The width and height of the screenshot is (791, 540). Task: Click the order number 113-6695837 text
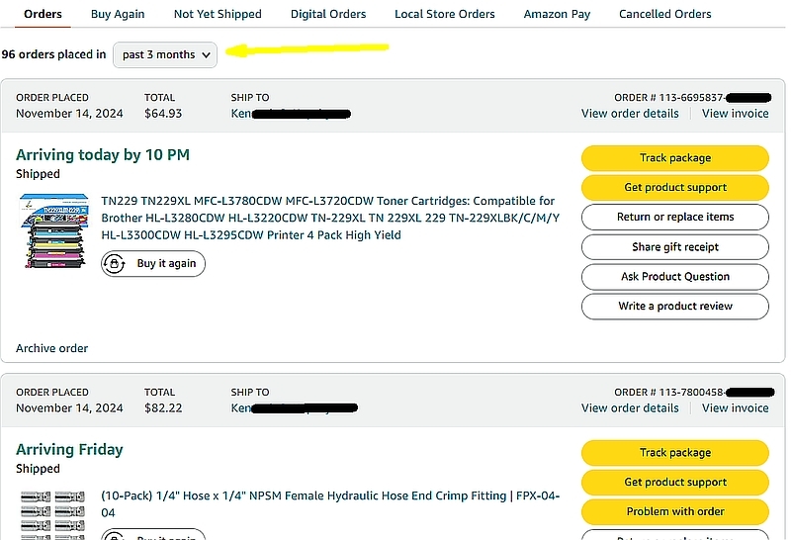click(x=669, y=97)
